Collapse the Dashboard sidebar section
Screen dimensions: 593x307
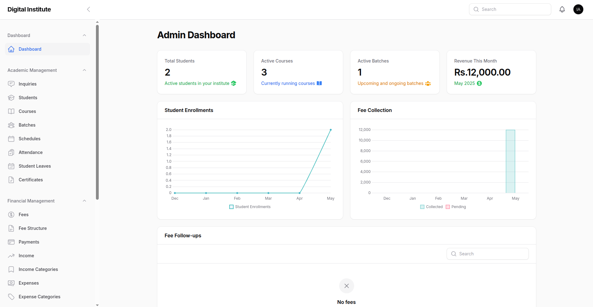point(84,35)
